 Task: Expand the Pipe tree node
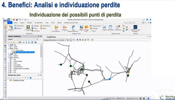coord(9,45)
